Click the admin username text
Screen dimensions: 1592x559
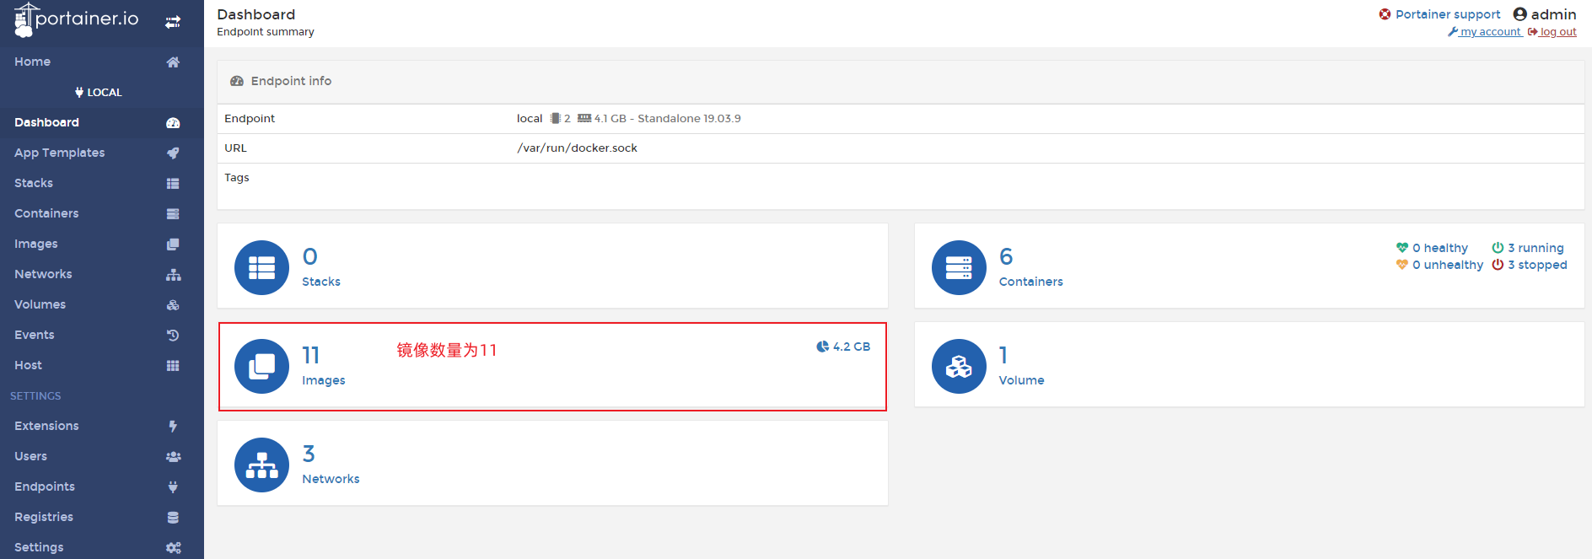point(1553,14)
